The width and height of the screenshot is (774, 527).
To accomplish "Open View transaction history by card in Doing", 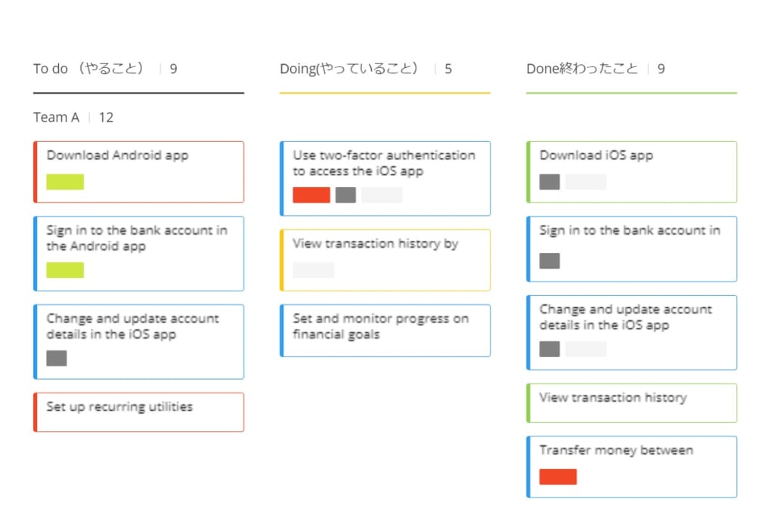I will (x=376, y=244).
